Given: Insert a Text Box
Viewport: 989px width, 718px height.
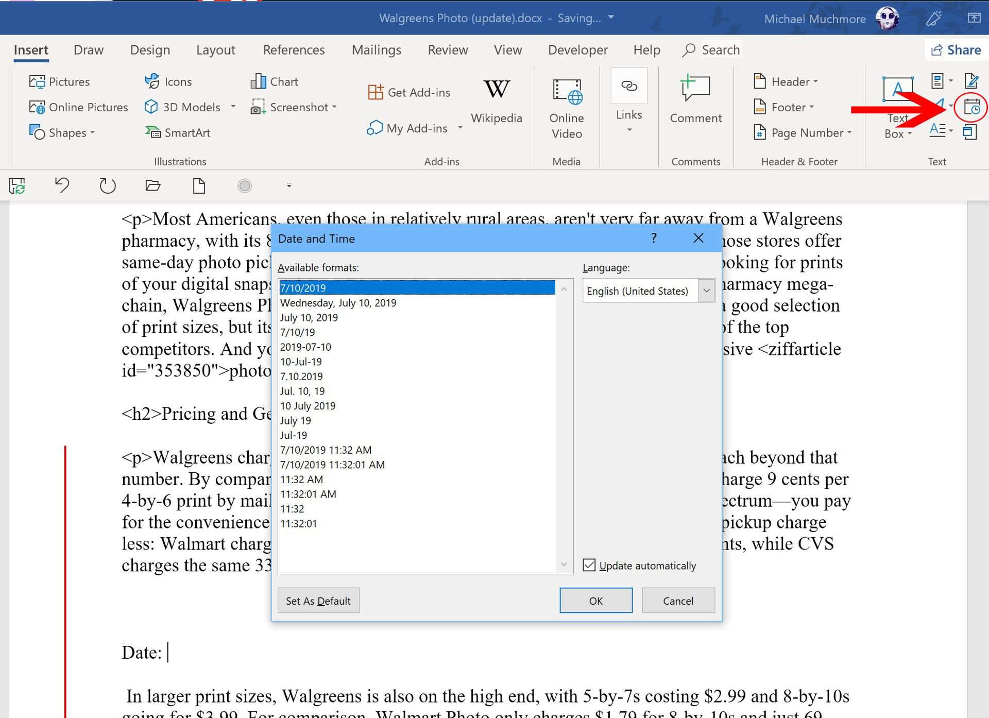Looking at the screenshot, I should click(898, 108).
